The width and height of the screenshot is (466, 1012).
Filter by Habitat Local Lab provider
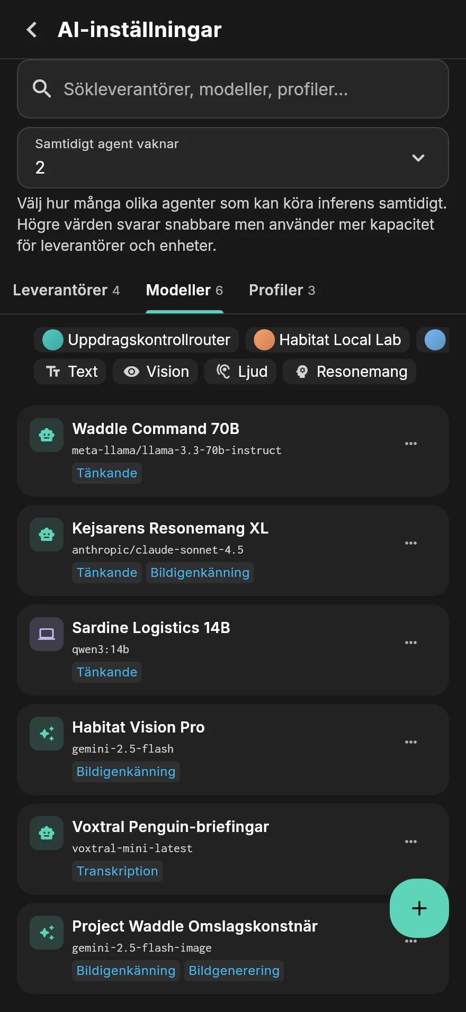327,340
